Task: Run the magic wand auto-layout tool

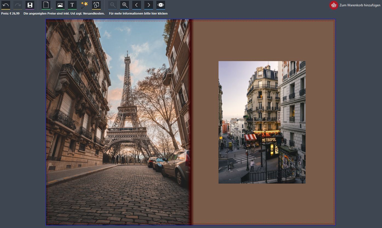Action: pos(84,5)
